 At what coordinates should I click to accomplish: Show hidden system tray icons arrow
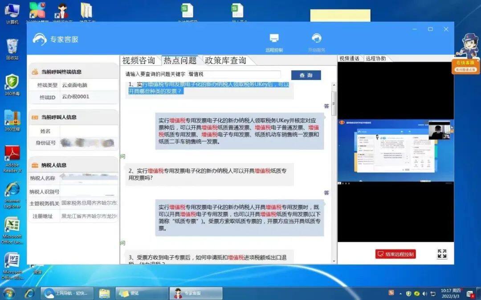401,293
